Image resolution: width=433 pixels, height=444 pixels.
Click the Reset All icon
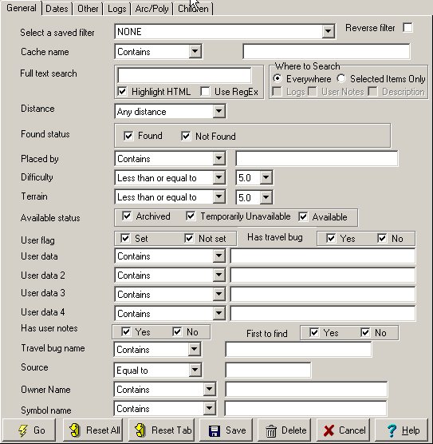(x=75, y=430)
